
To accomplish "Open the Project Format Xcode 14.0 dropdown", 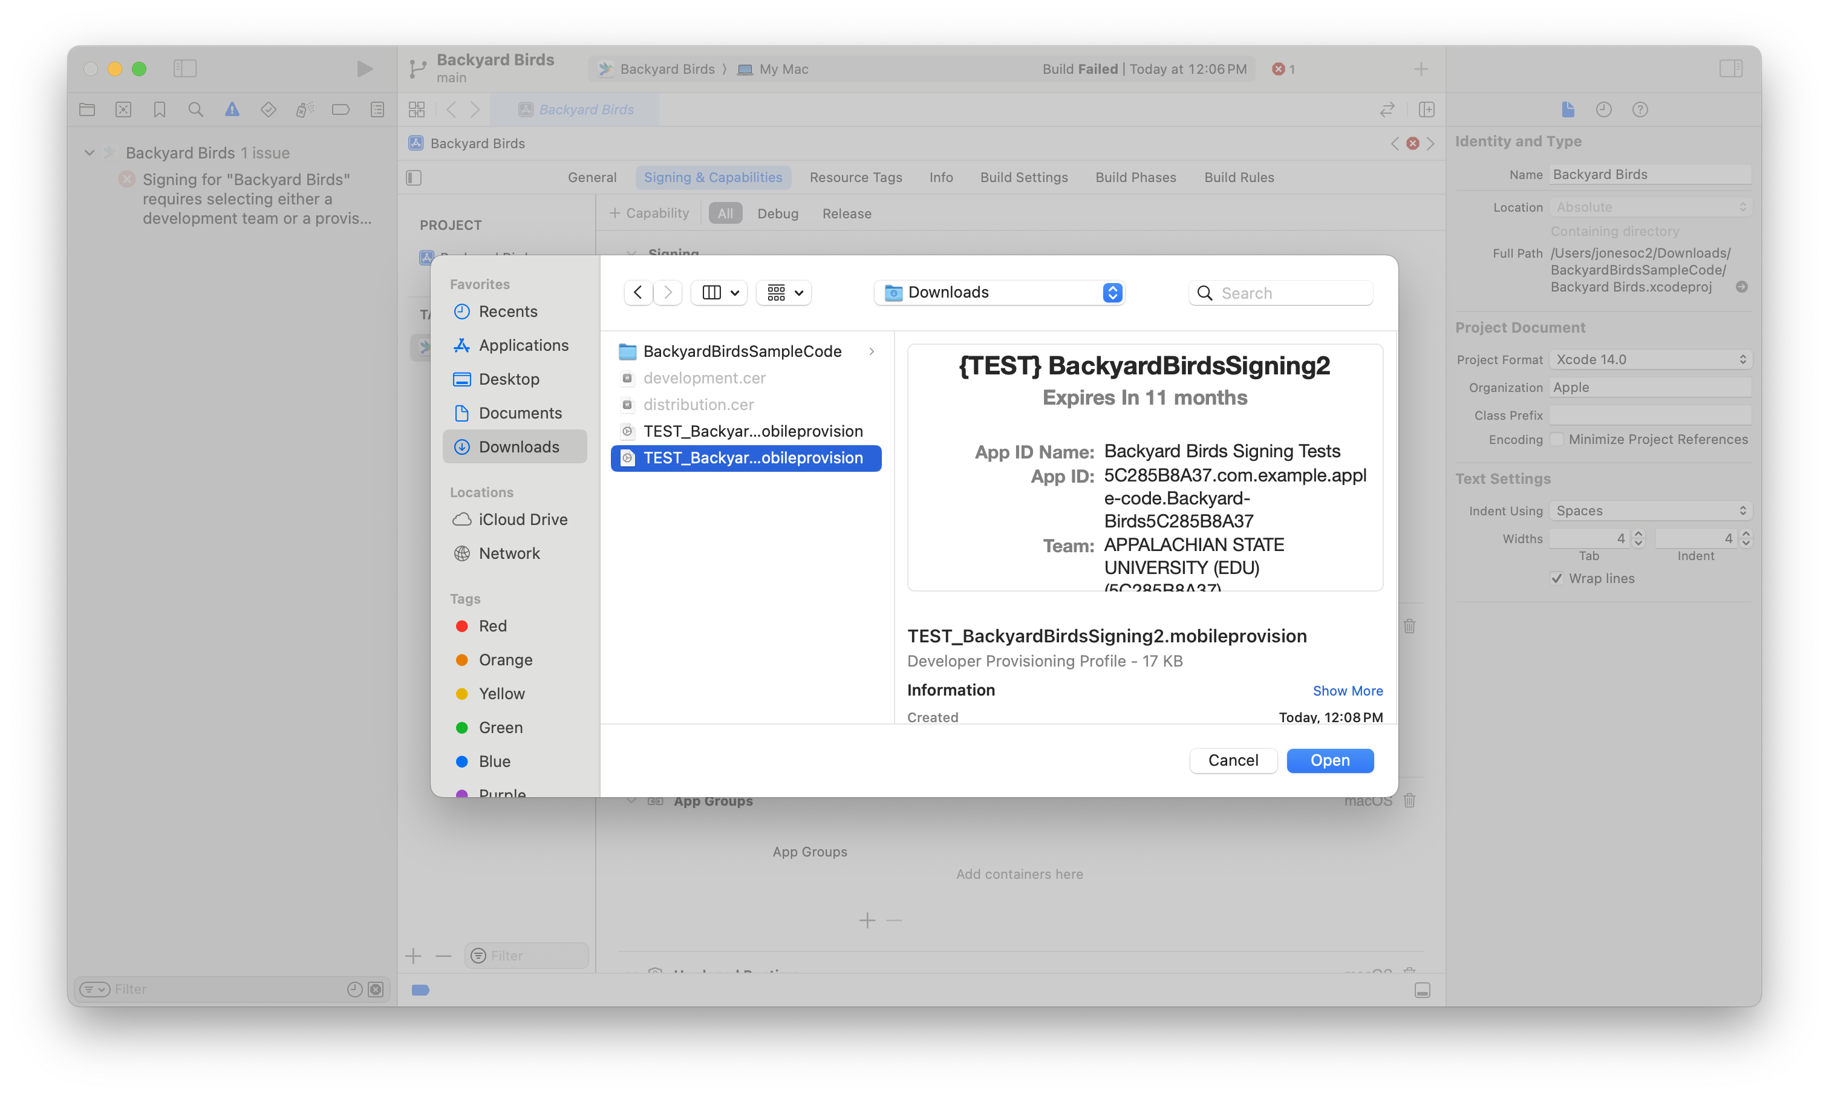I will tap(1651, 359).
